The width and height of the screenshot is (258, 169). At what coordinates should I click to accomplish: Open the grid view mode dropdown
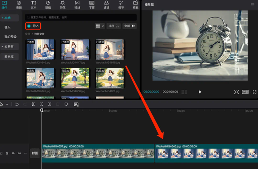coord(100,26)
